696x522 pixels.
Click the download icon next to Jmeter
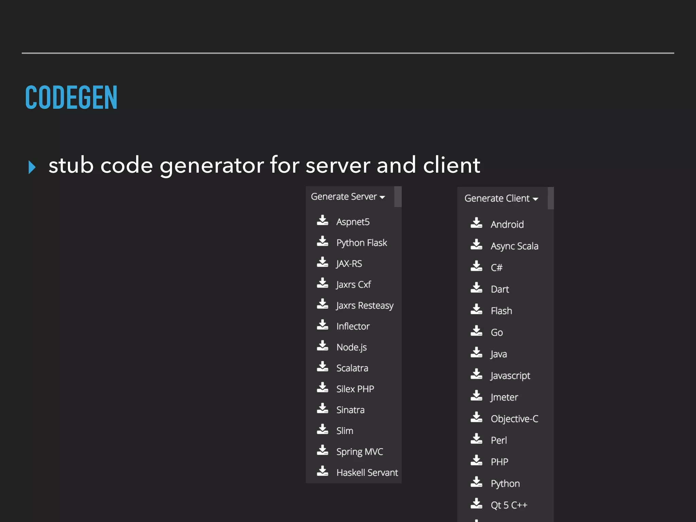coord(476,396)
